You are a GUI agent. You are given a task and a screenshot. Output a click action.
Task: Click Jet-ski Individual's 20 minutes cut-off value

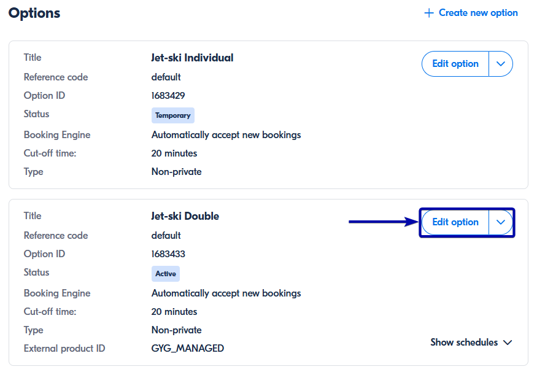click(174, 153)
